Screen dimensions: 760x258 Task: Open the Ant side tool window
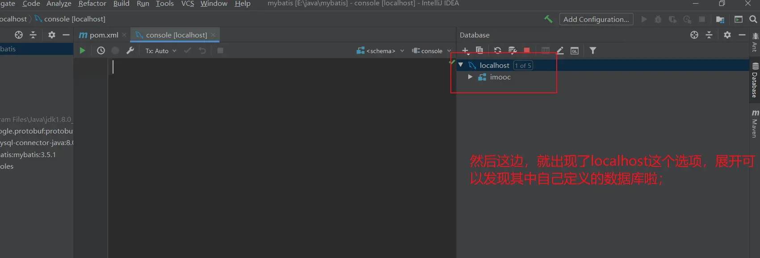tap(755, 42)
